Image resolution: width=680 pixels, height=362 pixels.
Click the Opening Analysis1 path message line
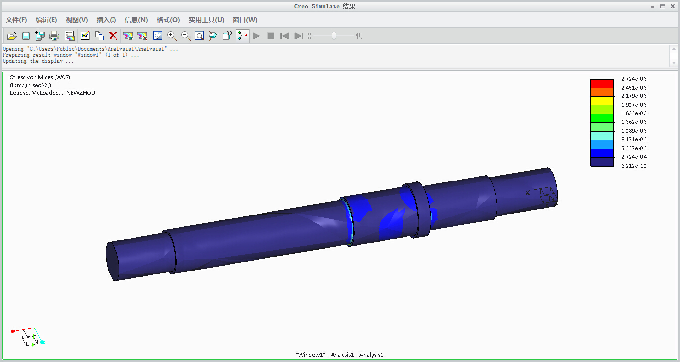point(90,49)
